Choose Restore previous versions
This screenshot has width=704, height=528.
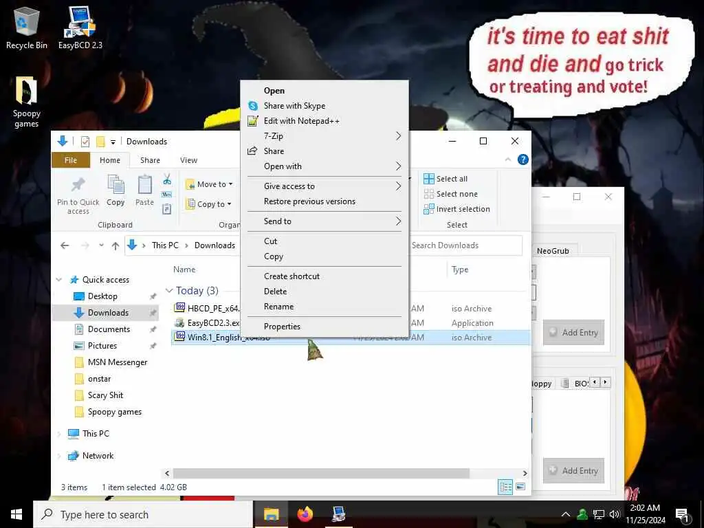(324, 201)
